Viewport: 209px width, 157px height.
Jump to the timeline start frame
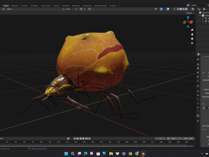tap(75, 139)
